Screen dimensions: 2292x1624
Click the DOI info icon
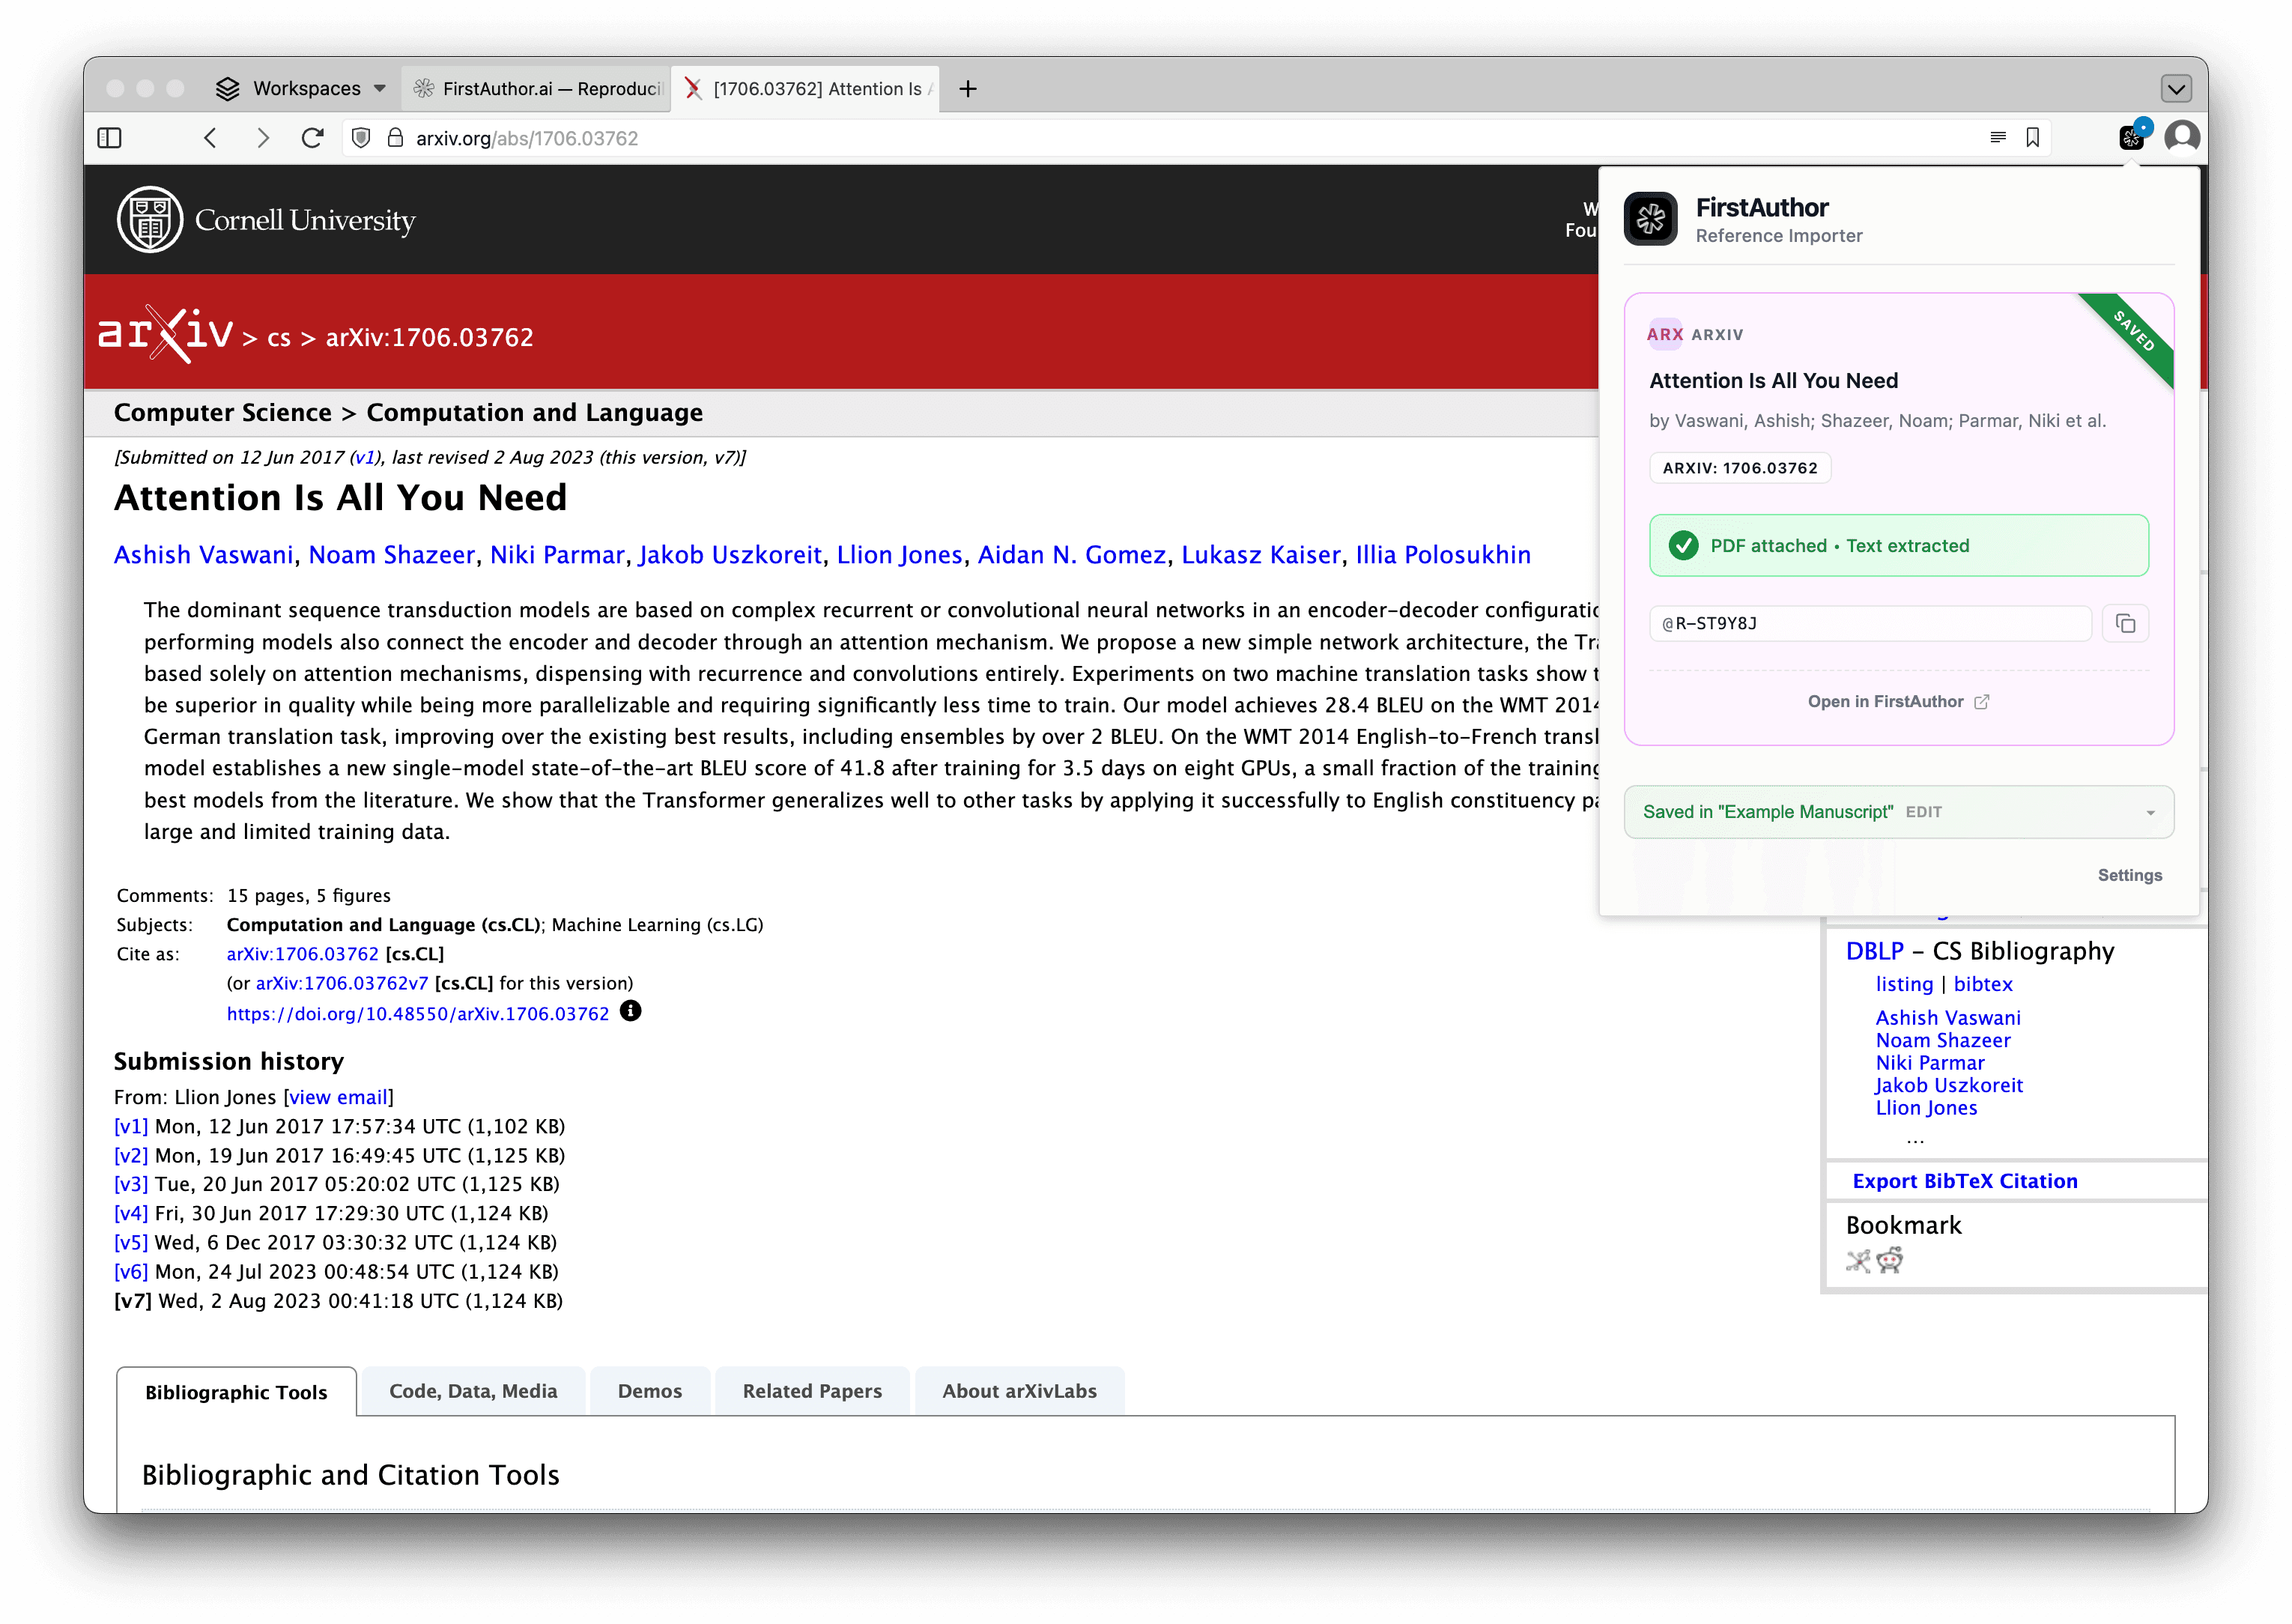point(630,1011)
